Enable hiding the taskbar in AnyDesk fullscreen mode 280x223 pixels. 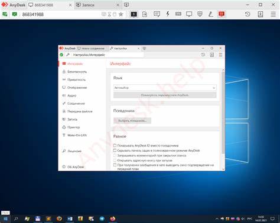(115, 151)
